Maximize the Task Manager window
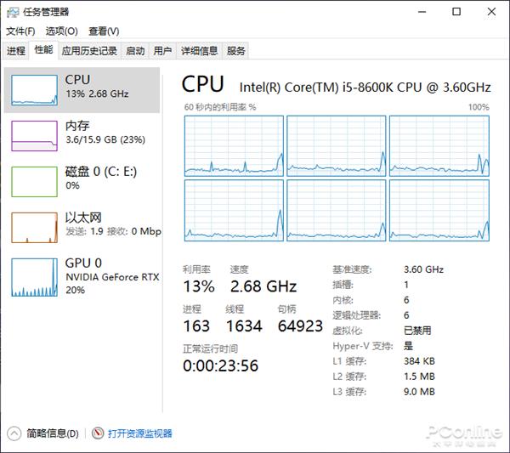 (456, 12)
